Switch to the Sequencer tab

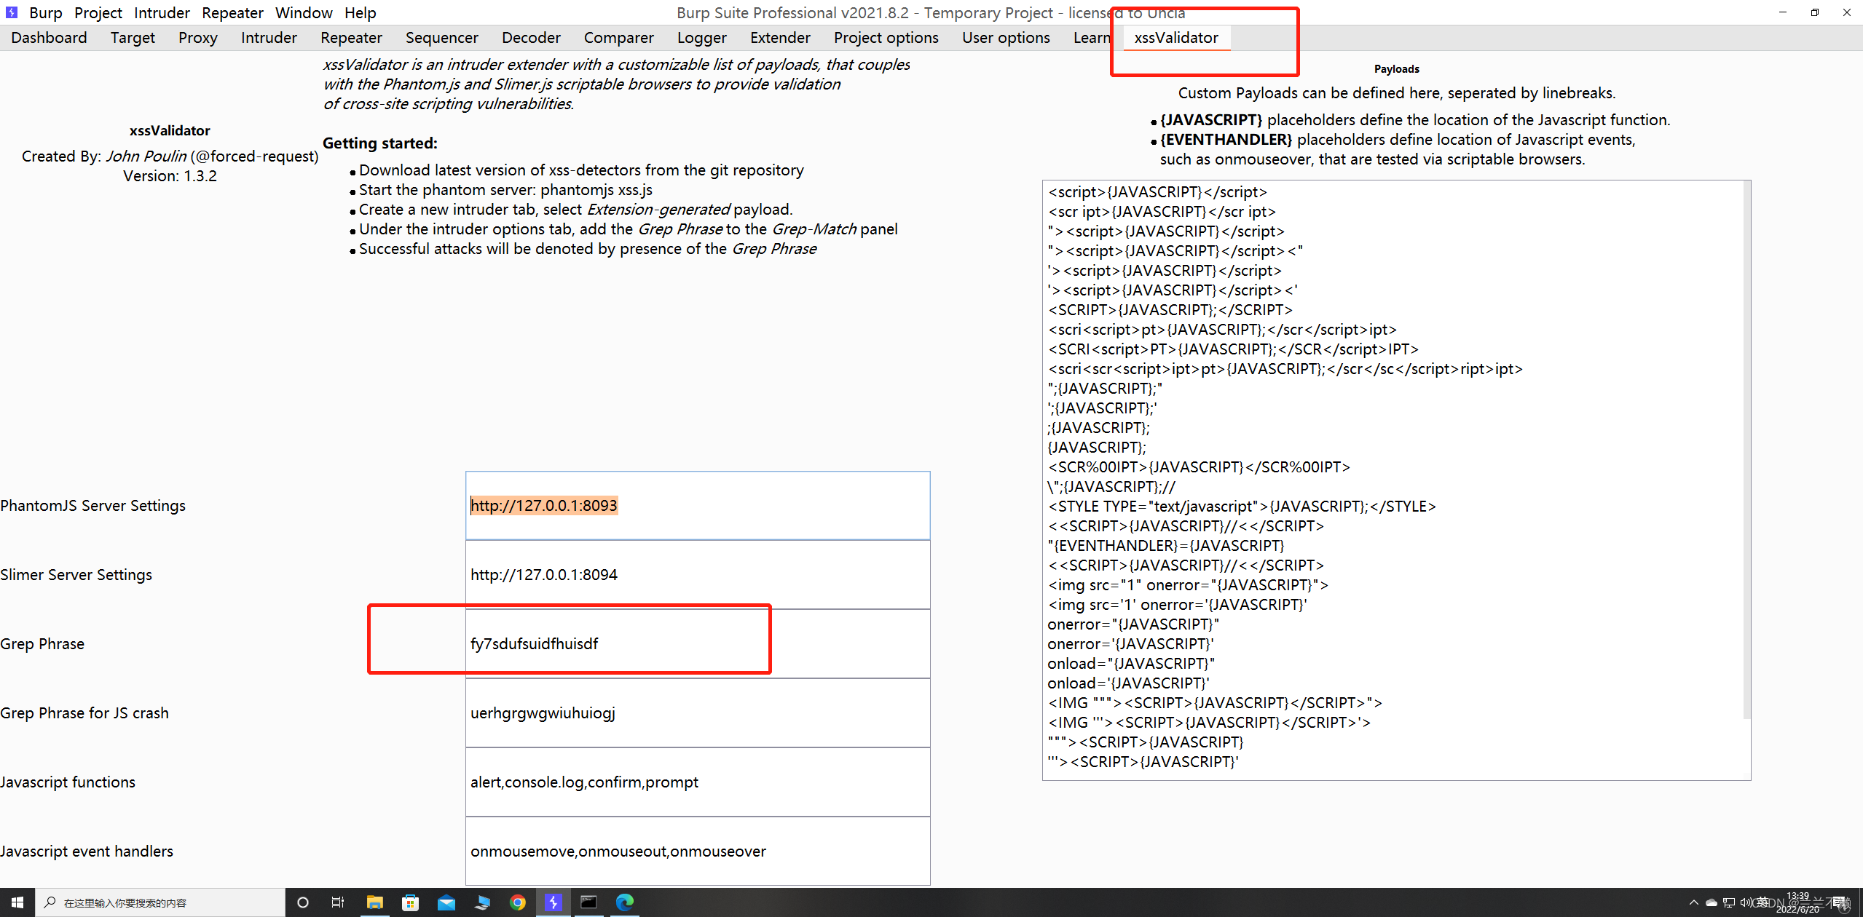pyautogui.click(x=442, y=38)
